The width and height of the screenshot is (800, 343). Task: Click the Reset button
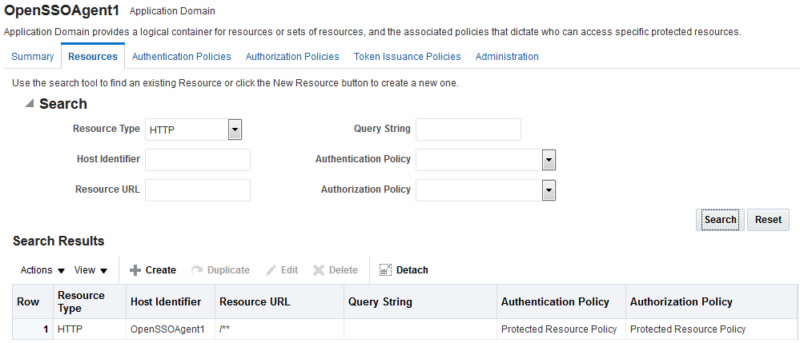tap(768, 220)
